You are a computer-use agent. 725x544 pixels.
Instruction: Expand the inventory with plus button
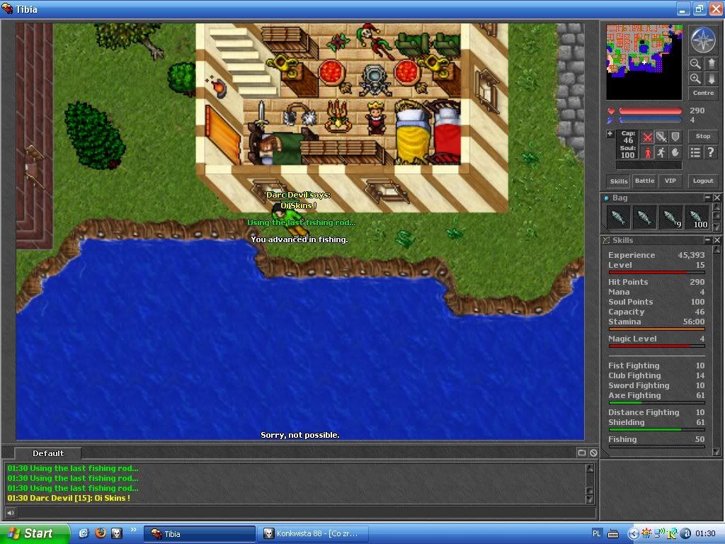click(610, 134)
